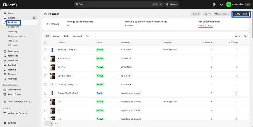The image size is (253, 127).
Task: Click the Customers person icon
Action: [5, 51]
